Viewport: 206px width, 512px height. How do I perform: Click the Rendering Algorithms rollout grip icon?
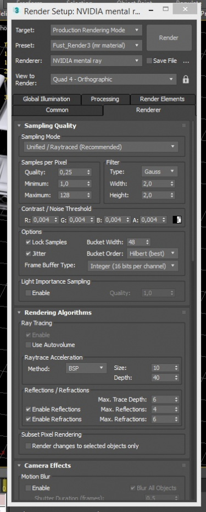[x=184, y=313]
